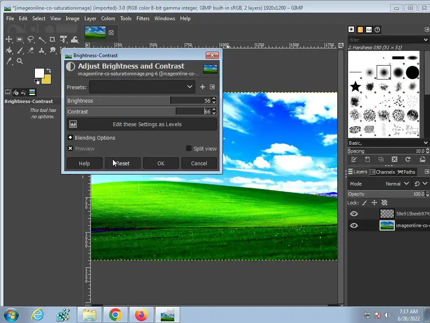Image resolution: width=430 pixels, height=323 pixels.
Task: Toggle Lock alpha channel checkerboard icon
Action: [385, 203]
